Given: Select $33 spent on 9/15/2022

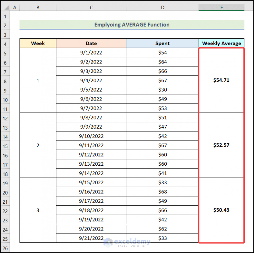Looking at the screenshot, I should pyautogui.click(x=162, y=182).
